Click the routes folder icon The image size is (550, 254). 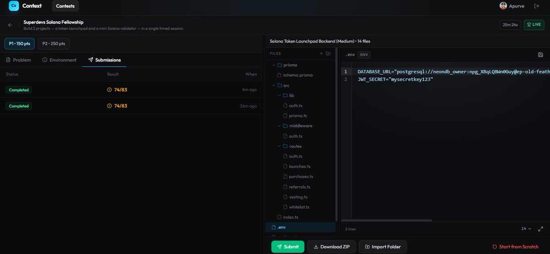(x=286, y=146)
